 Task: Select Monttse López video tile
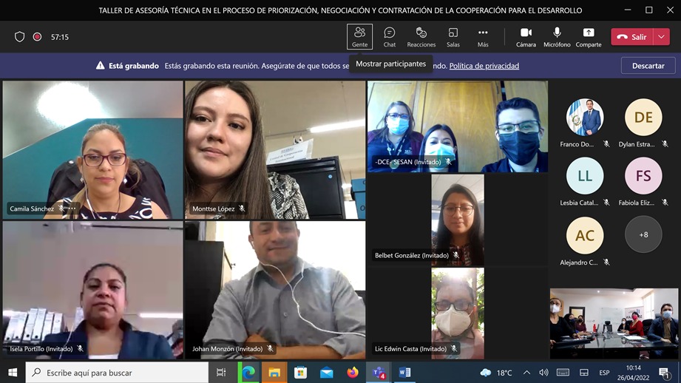275,150
